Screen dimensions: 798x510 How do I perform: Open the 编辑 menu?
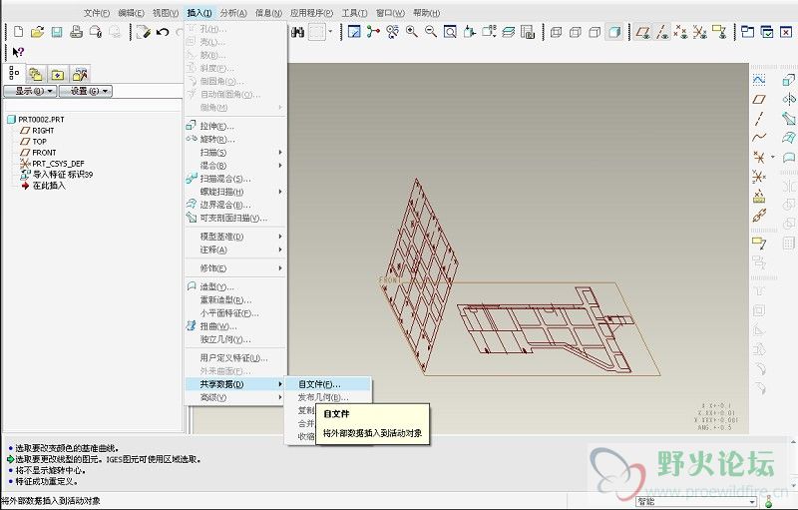tap(131, 13)
